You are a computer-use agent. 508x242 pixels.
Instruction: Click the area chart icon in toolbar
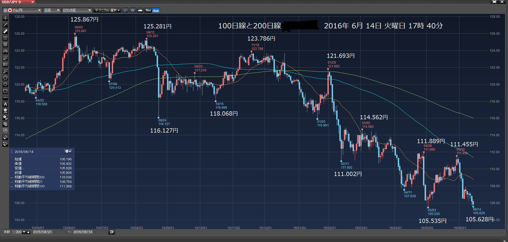point(140,10)
